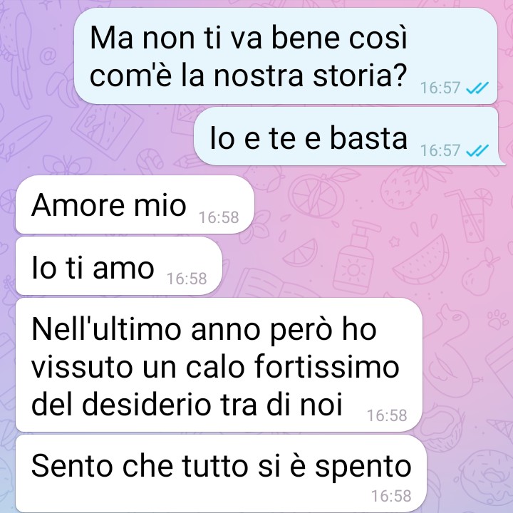This screenshot has height=513, width=513.
Task: Click 16:58 timestamp on 'Amore mio' bubble
Action: click(x=219, y=217)
